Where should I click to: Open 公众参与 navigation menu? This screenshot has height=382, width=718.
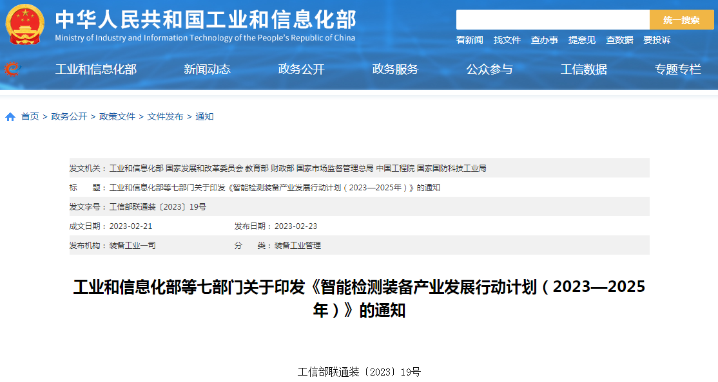(x=489, y=69)
